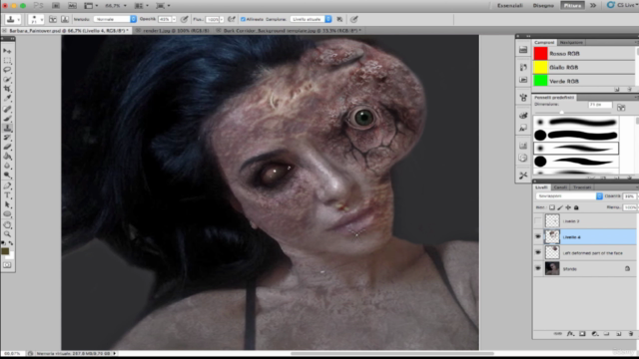Toggle tablet pressure for opacity

click(x=185, y=19)
